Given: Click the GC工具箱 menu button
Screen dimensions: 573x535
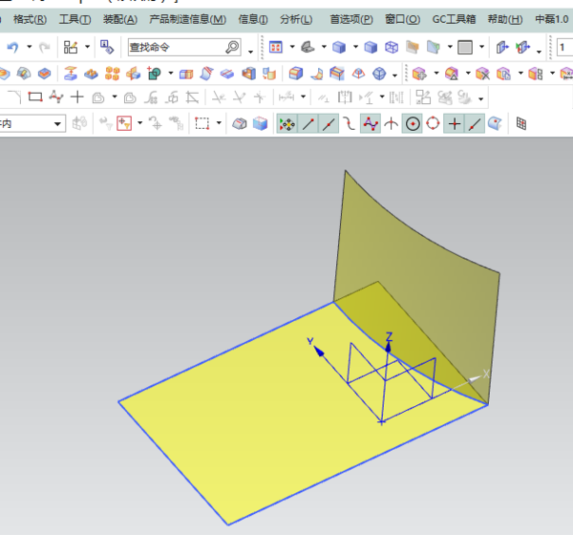Looking at the screenshot, I should 454,19.
